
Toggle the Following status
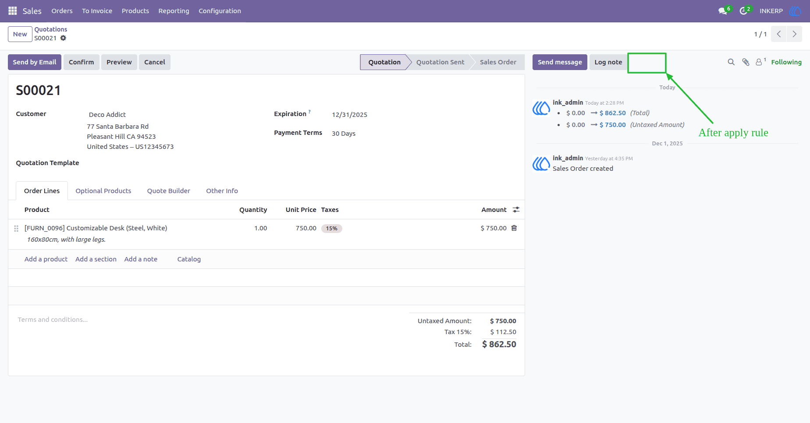[786, 62]
